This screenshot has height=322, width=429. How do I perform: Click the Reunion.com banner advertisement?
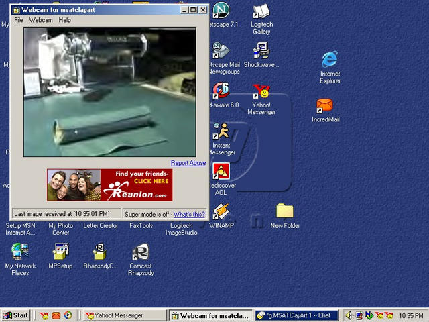110,185
